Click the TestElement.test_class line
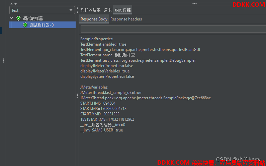266x166 pixels. click(x=138, y=60)
